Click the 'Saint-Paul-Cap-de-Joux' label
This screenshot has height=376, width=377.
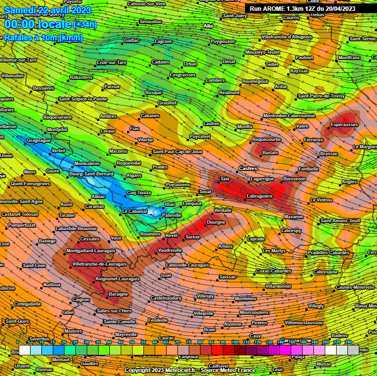[177, 152]
